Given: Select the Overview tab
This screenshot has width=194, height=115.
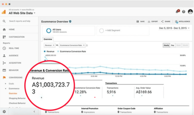Looking at the screenshot, I should [48, 39].
